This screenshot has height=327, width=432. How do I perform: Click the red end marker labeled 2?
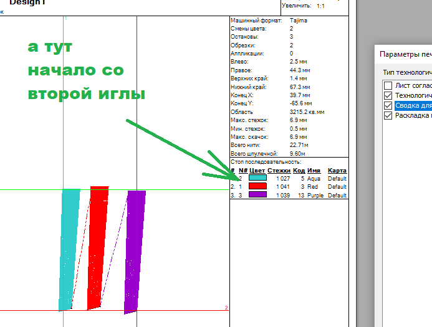pos(226,308)
